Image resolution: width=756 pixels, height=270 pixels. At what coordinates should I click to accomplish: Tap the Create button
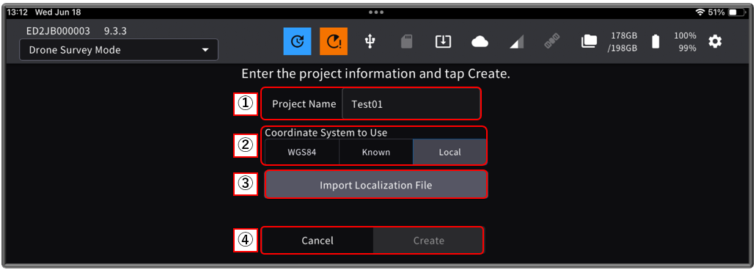coord(428,241)
